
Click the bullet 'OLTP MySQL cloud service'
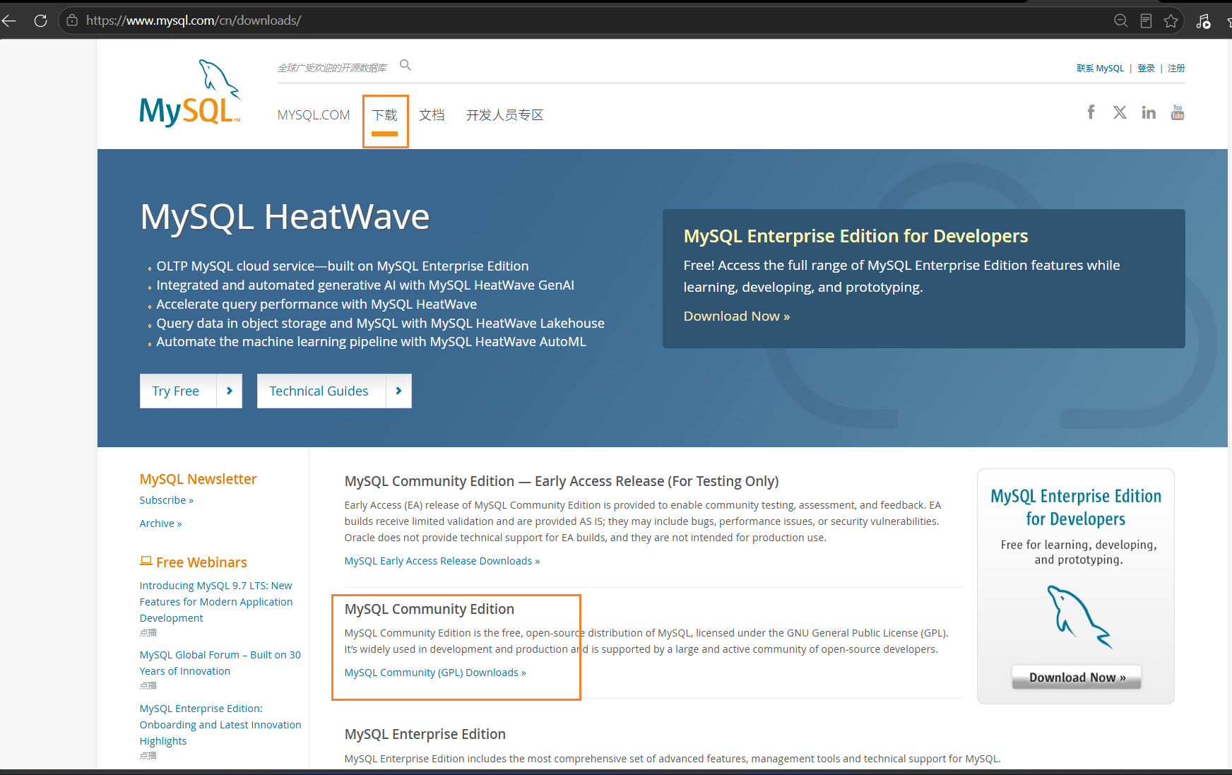(343, 266)
